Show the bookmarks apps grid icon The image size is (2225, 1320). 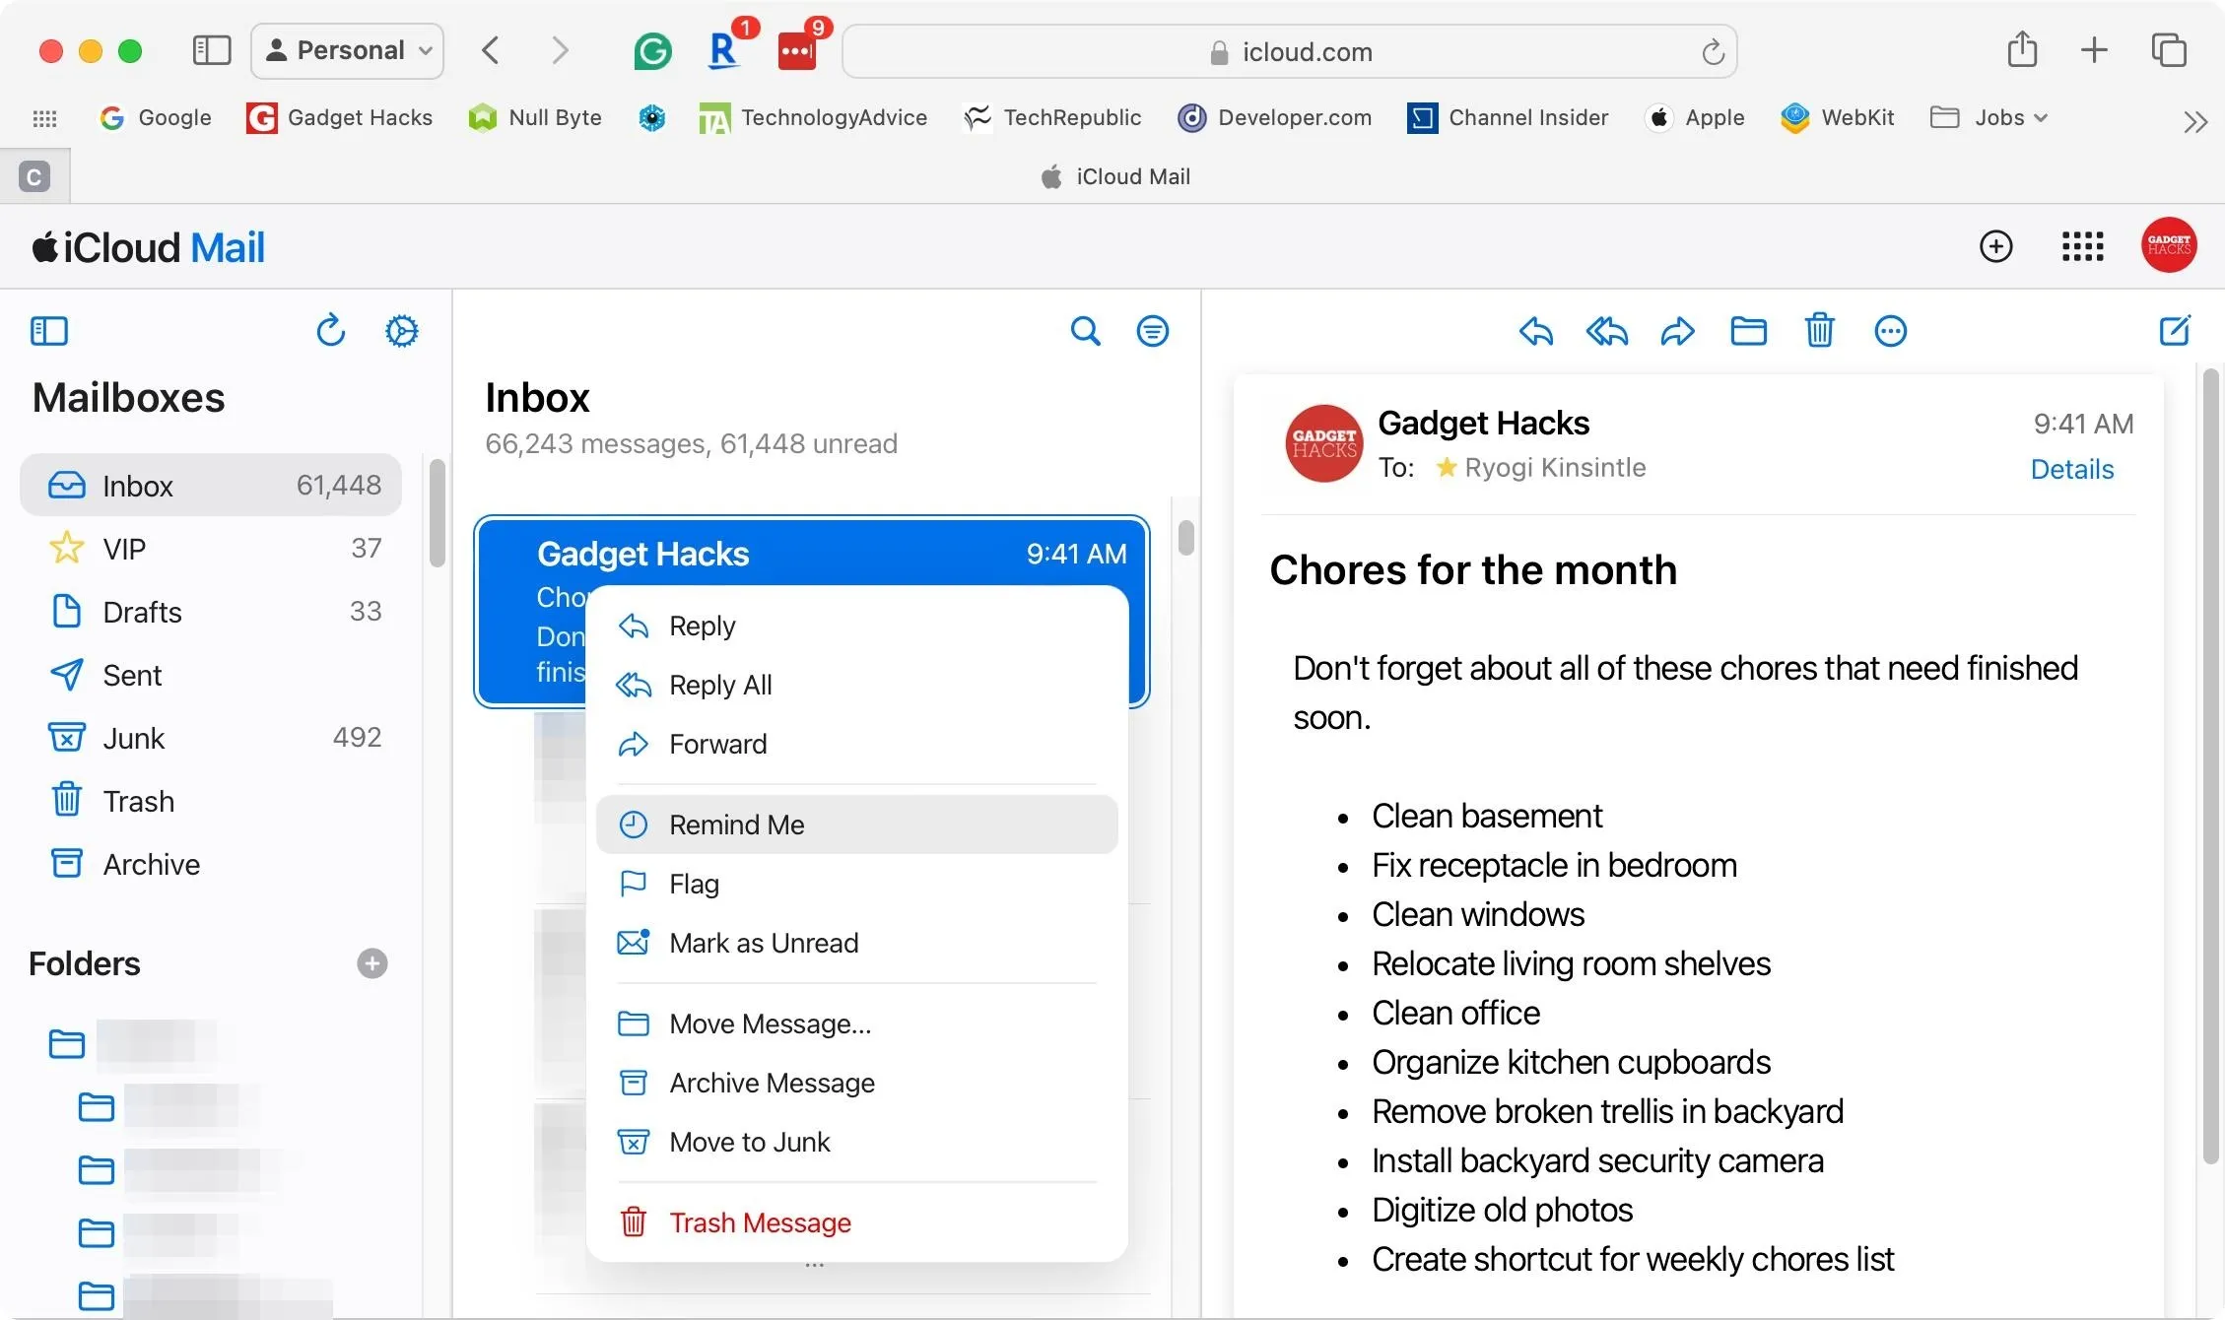[x=44, y=118]
